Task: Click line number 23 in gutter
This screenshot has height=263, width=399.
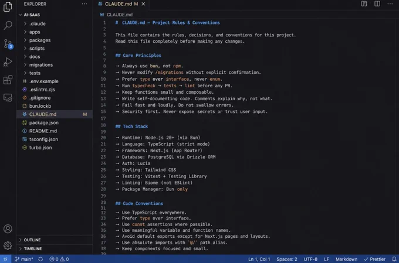Action: pyautogui.click(x=103, y=157)
